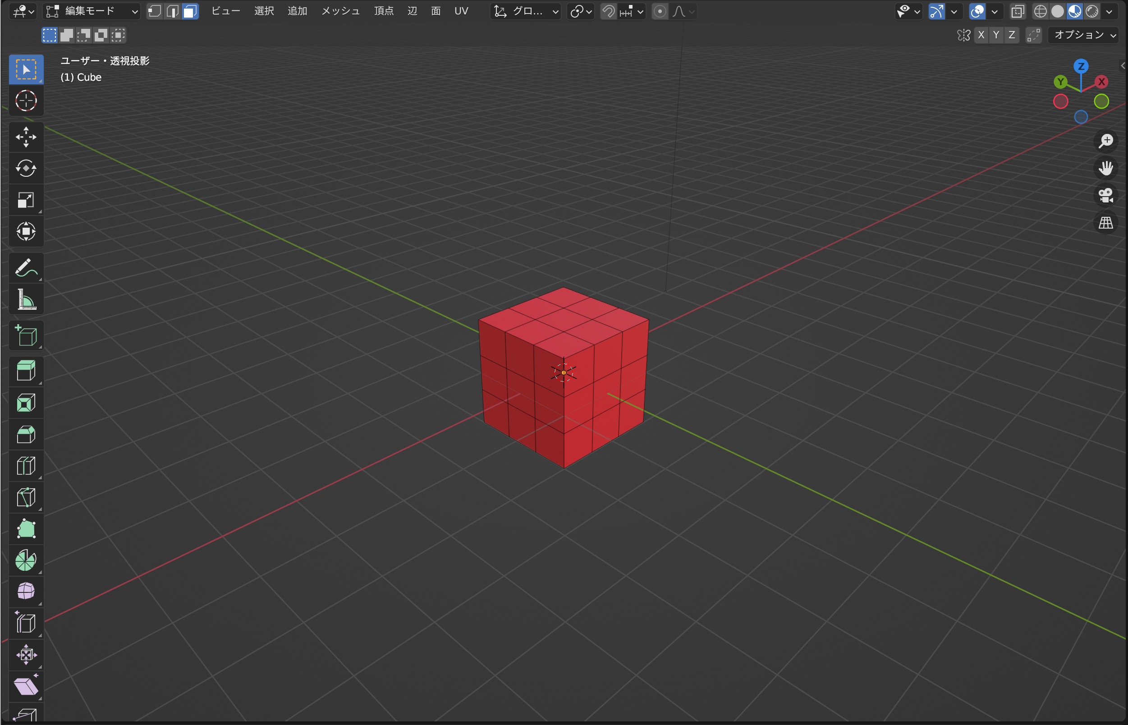Expand the gizmo settings arrow
The width and height of the screenshot is (1128, 725).
(954, 11)
